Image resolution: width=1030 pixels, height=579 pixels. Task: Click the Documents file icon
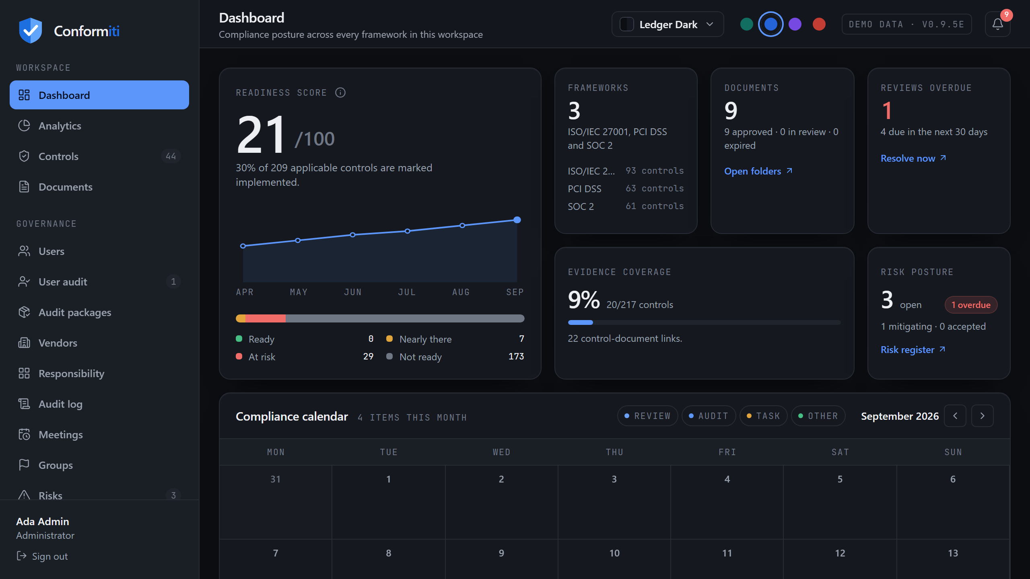pyautogui.click(x=24, y=187)
